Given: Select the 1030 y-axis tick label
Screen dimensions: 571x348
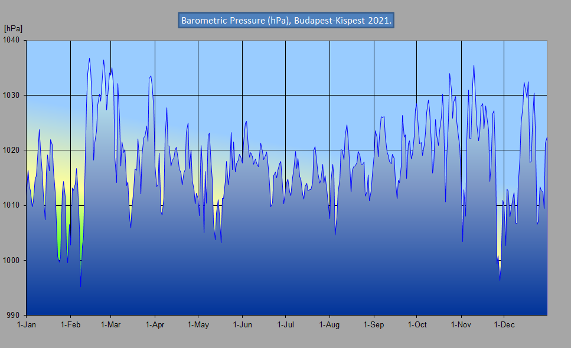Looking at the screenshot, I should pos(12,95).
